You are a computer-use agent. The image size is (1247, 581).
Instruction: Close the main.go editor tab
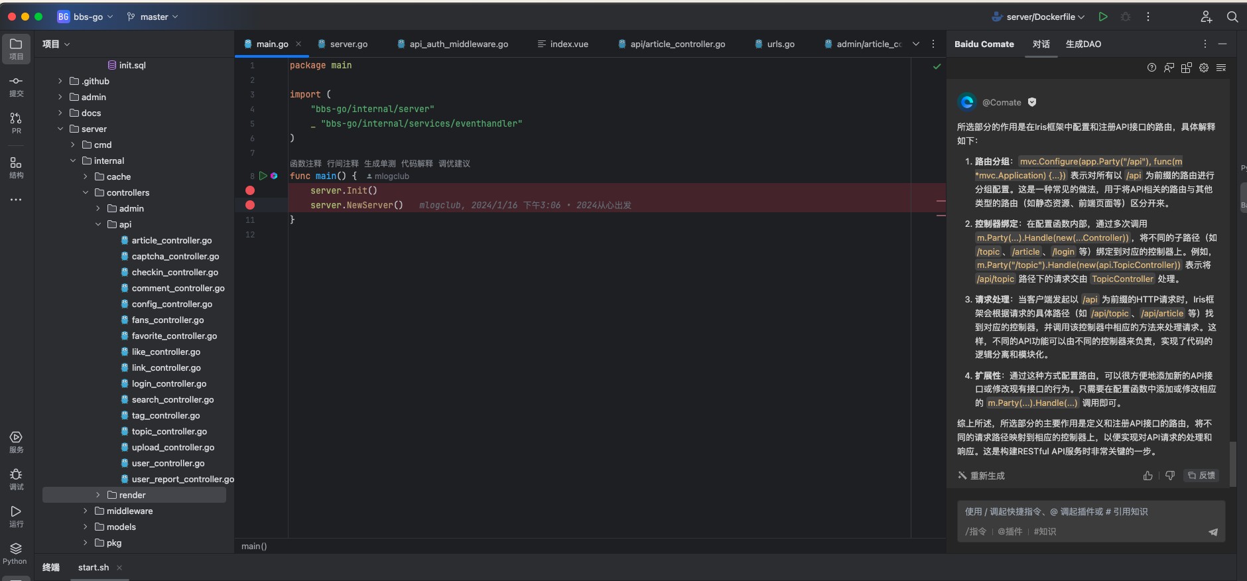click(298, 44)
